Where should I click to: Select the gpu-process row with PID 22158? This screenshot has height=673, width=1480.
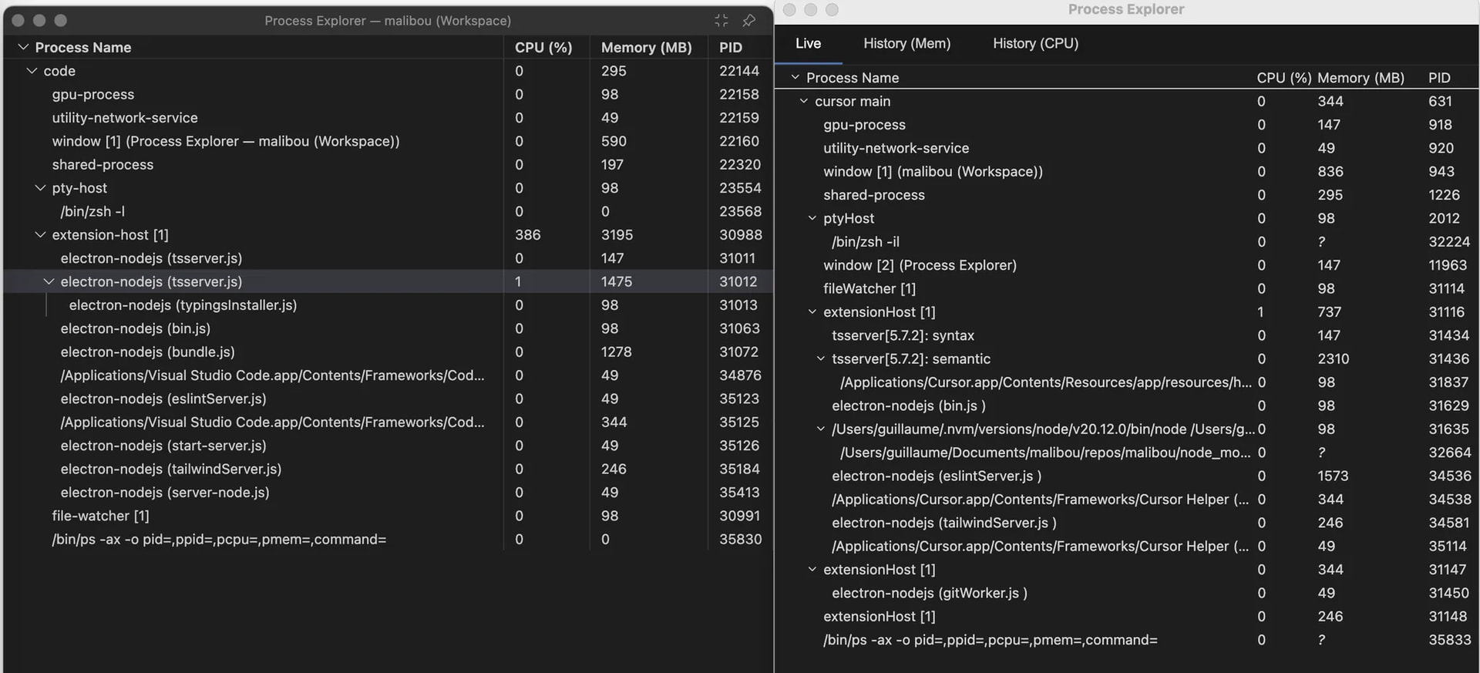[x=388, y=95]
